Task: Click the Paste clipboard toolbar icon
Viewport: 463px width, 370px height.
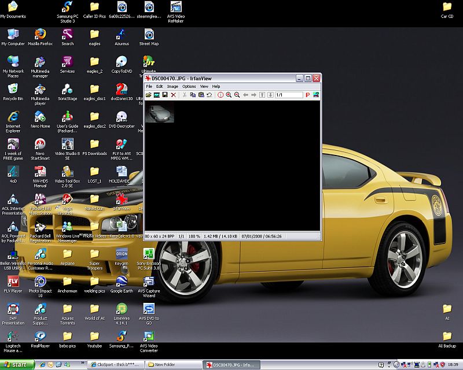Action: tap(201, 95)
